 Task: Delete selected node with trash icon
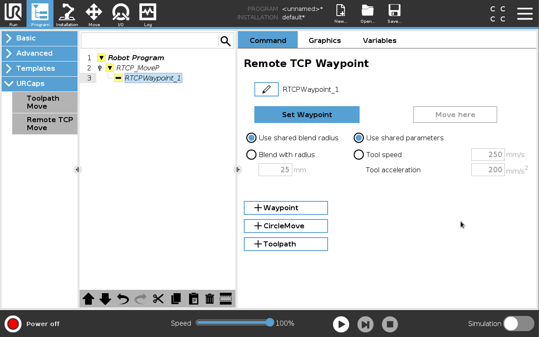click(x=210, y=299)
